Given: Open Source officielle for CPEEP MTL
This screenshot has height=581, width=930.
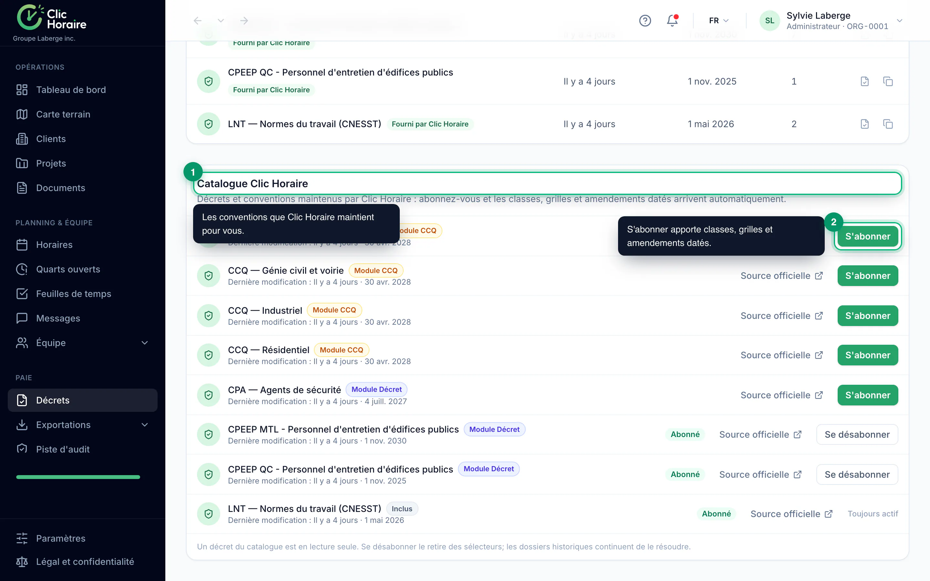Looking at the screenshot, I should click(760, 434).
